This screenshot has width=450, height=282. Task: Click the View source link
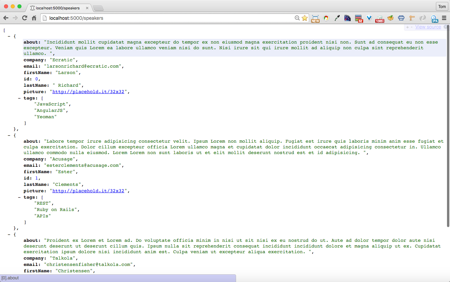428,27
